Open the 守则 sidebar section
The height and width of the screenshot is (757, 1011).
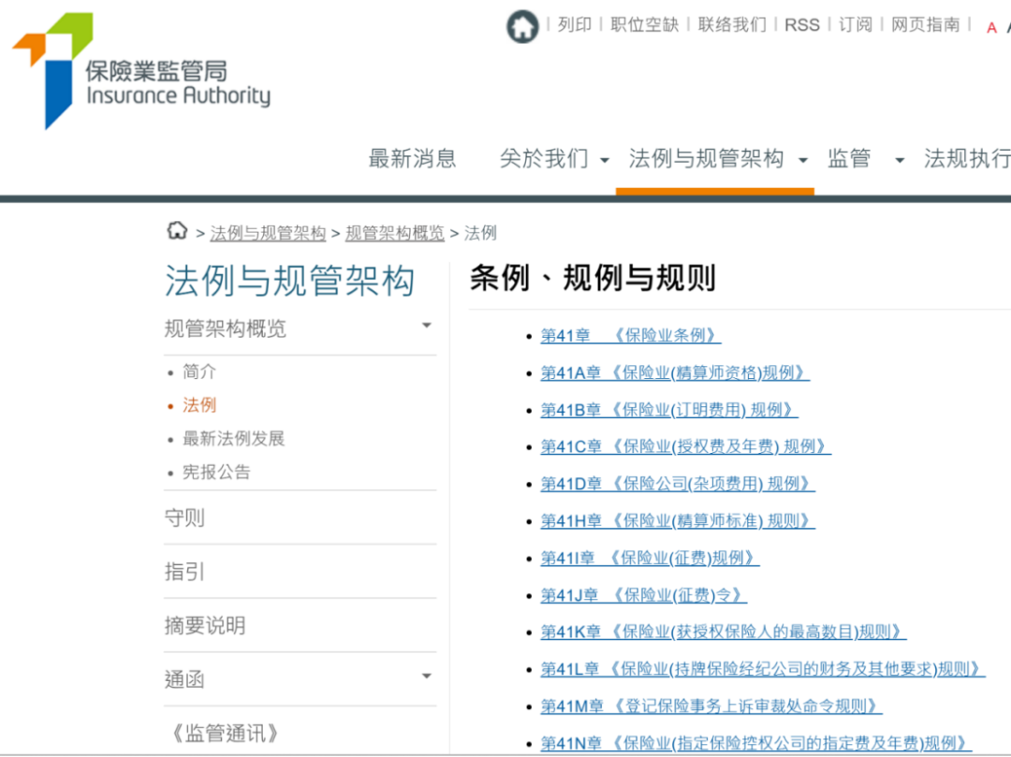click(x=184, y=517)
